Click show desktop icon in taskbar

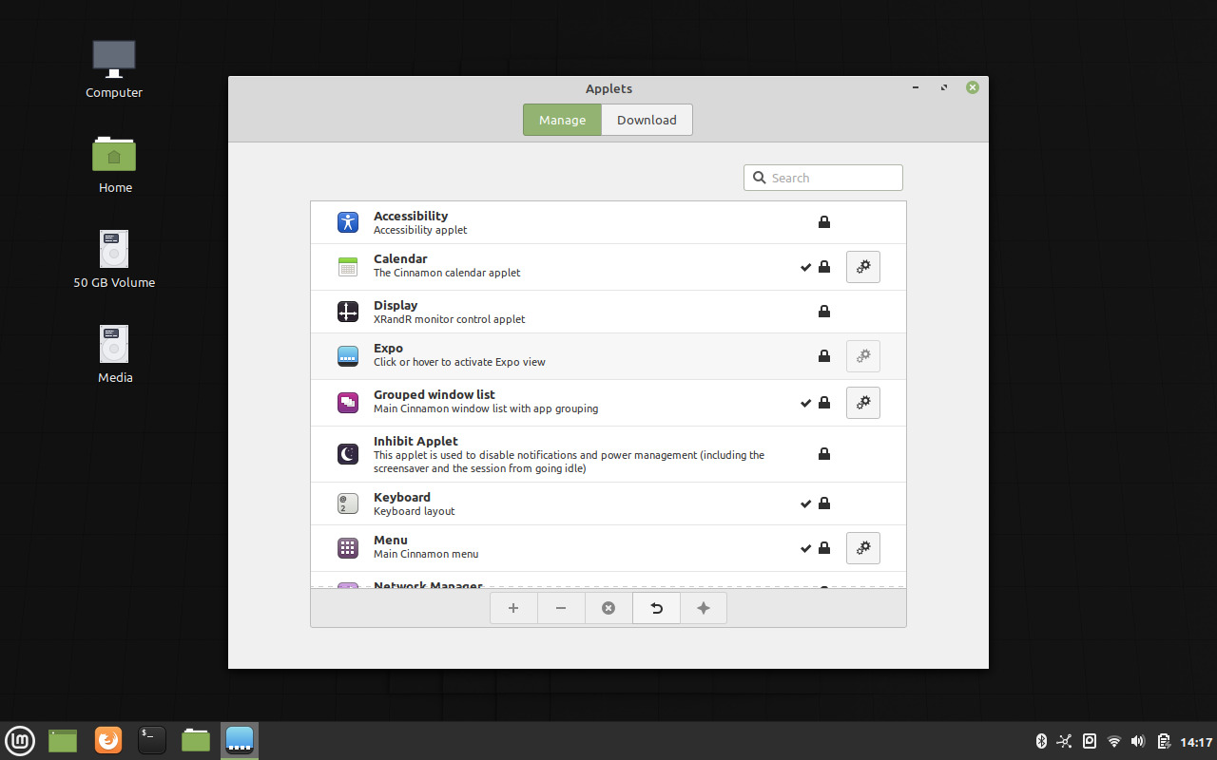pos(63,740)
